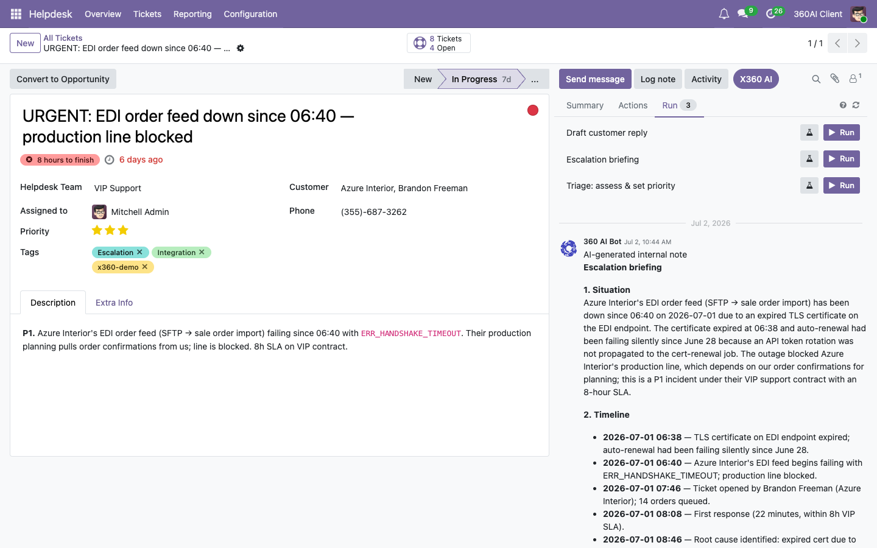
Task: Test Triage assess flask icon
Action: coord(809,185)
